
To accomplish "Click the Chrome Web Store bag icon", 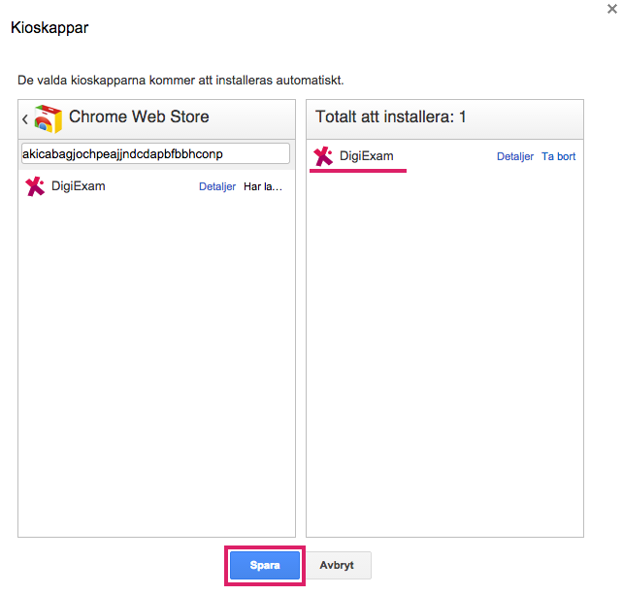I will (49, 118).
